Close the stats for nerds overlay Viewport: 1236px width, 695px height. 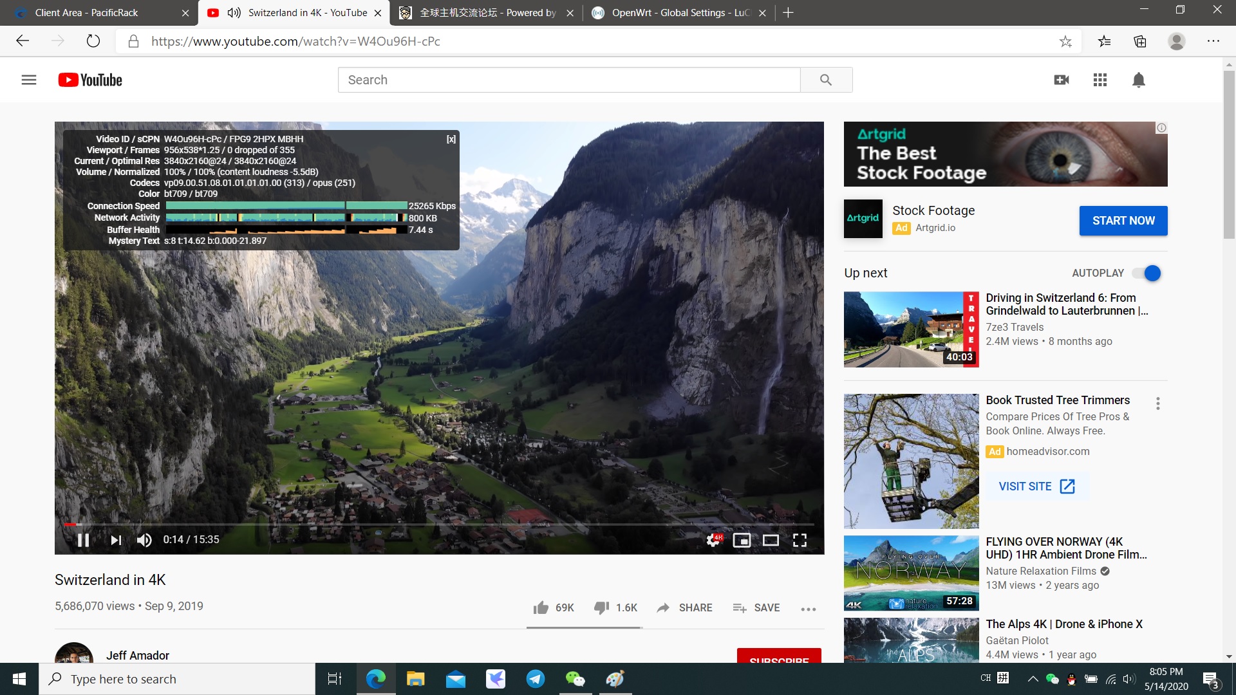pos(451,139)
